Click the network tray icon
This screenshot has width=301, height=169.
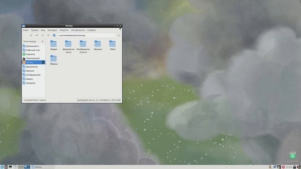coord(275,167)
